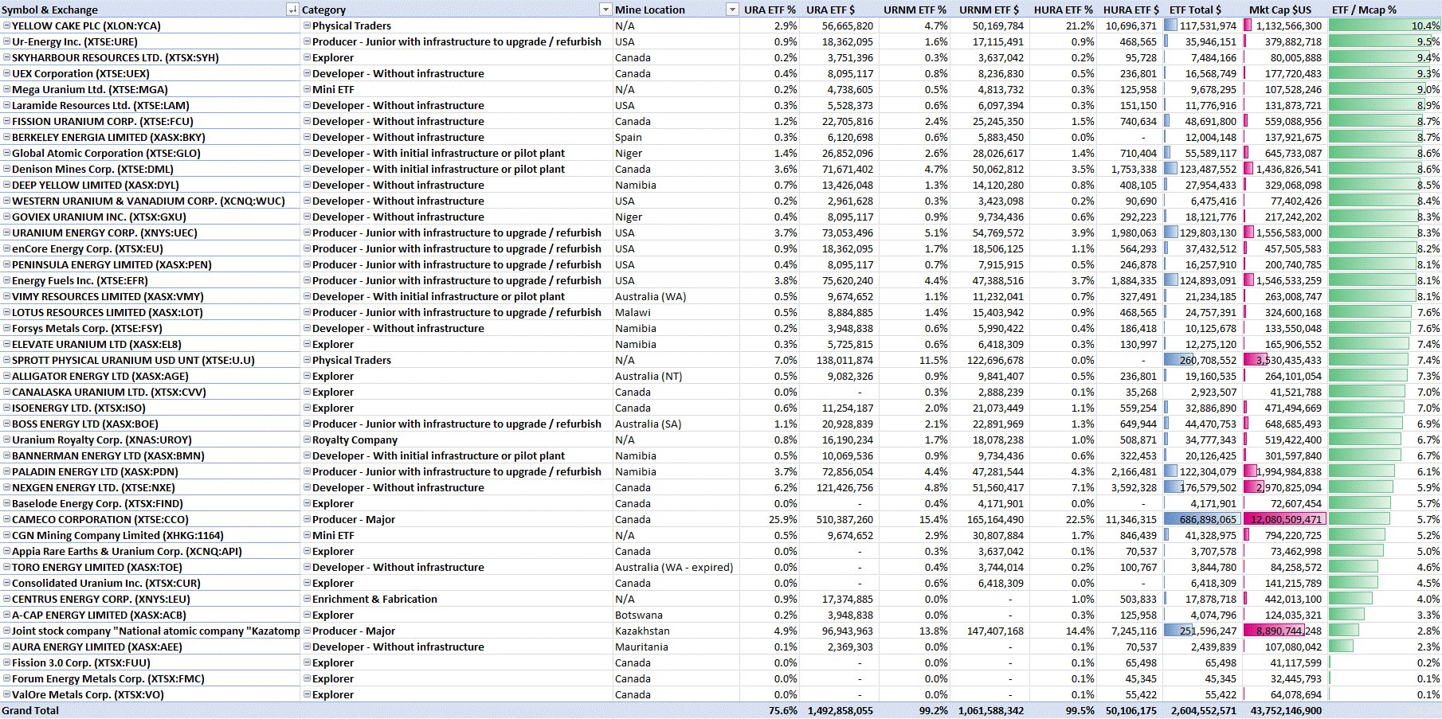Click the Baselode Energy Corp. (XTSX:FIND) label
Image resolution: width=1442 pixels, height=719 pixels.
[97, 503]
